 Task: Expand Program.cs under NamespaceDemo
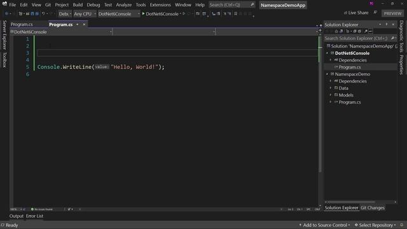point(331,102)
